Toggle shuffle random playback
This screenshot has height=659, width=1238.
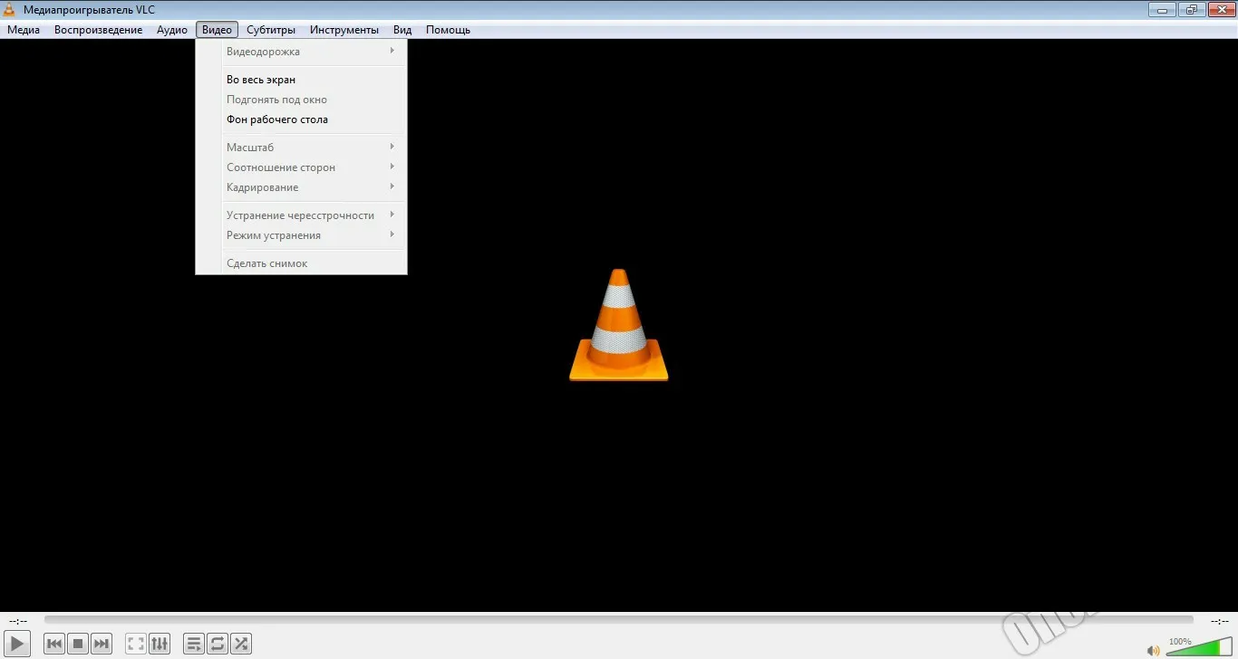(241, 644)
